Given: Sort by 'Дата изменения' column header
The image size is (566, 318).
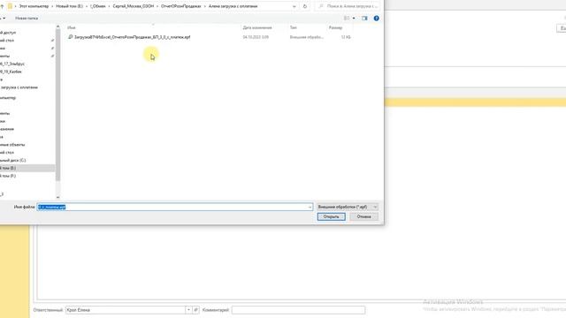Looking at the screenshot, I should (257, 27).
